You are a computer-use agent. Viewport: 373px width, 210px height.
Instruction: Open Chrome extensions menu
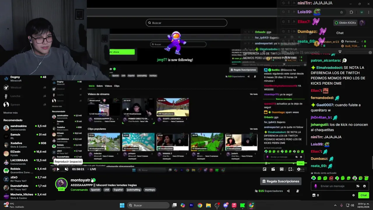point(351,12)
